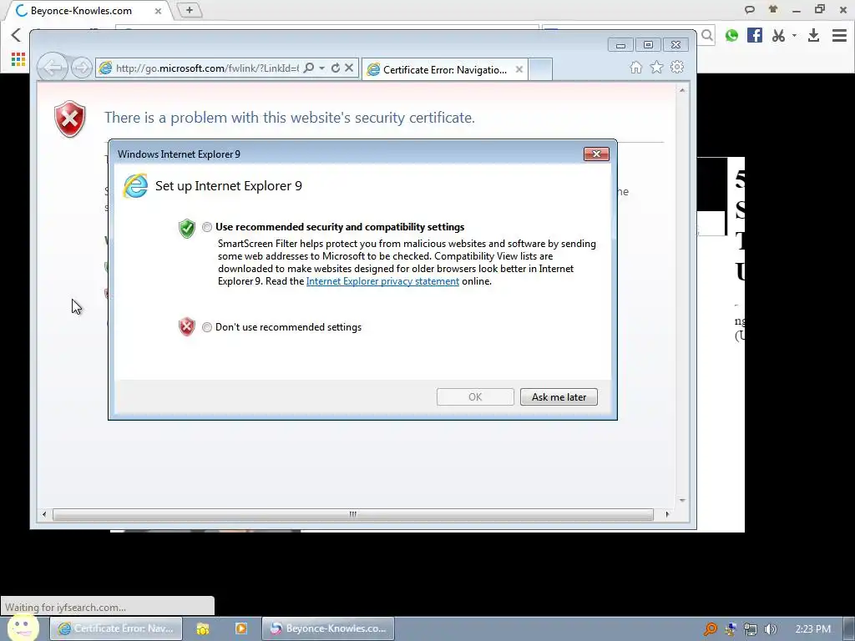Open the WhatsApp icon in browser toolbar

coord(731,35)
